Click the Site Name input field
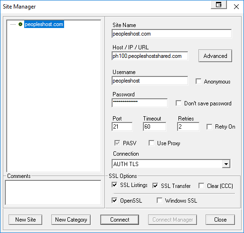This screenshot has height=233, width=244. (x=172, y=34)
